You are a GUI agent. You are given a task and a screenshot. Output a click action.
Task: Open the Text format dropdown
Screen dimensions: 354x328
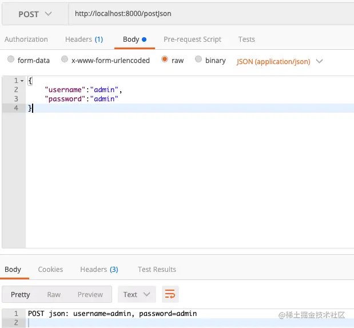click(x=137, y=294)
